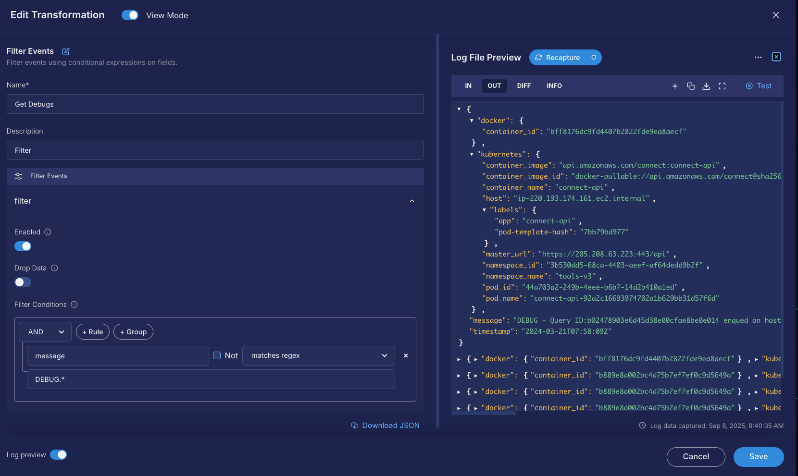This screenshot has height=476, width=798.
Task: Disable the Log preview toggle
Action: tap(59, 455)
